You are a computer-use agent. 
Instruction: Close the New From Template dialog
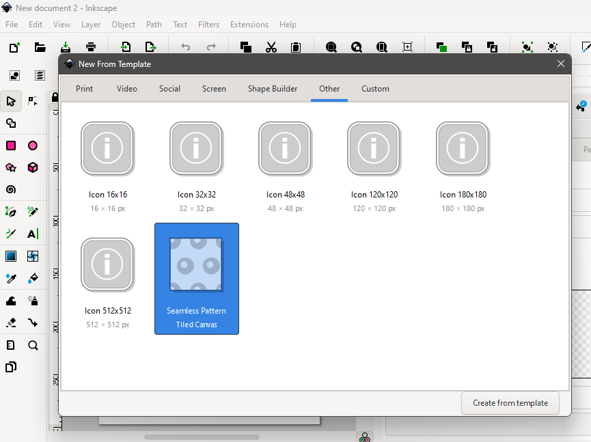pyautogui.click(x=560, y=64)
